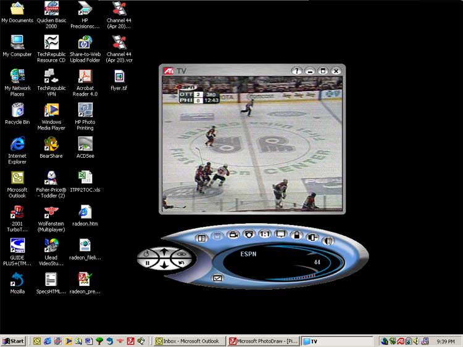The image size is (463, 347).
Task: Go to previous channel with down arrow
Action: (x=164, y=266)
